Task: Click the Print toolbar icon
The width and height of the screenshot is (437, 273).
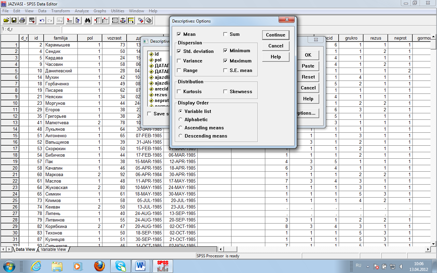Action: tap(22, 20)
